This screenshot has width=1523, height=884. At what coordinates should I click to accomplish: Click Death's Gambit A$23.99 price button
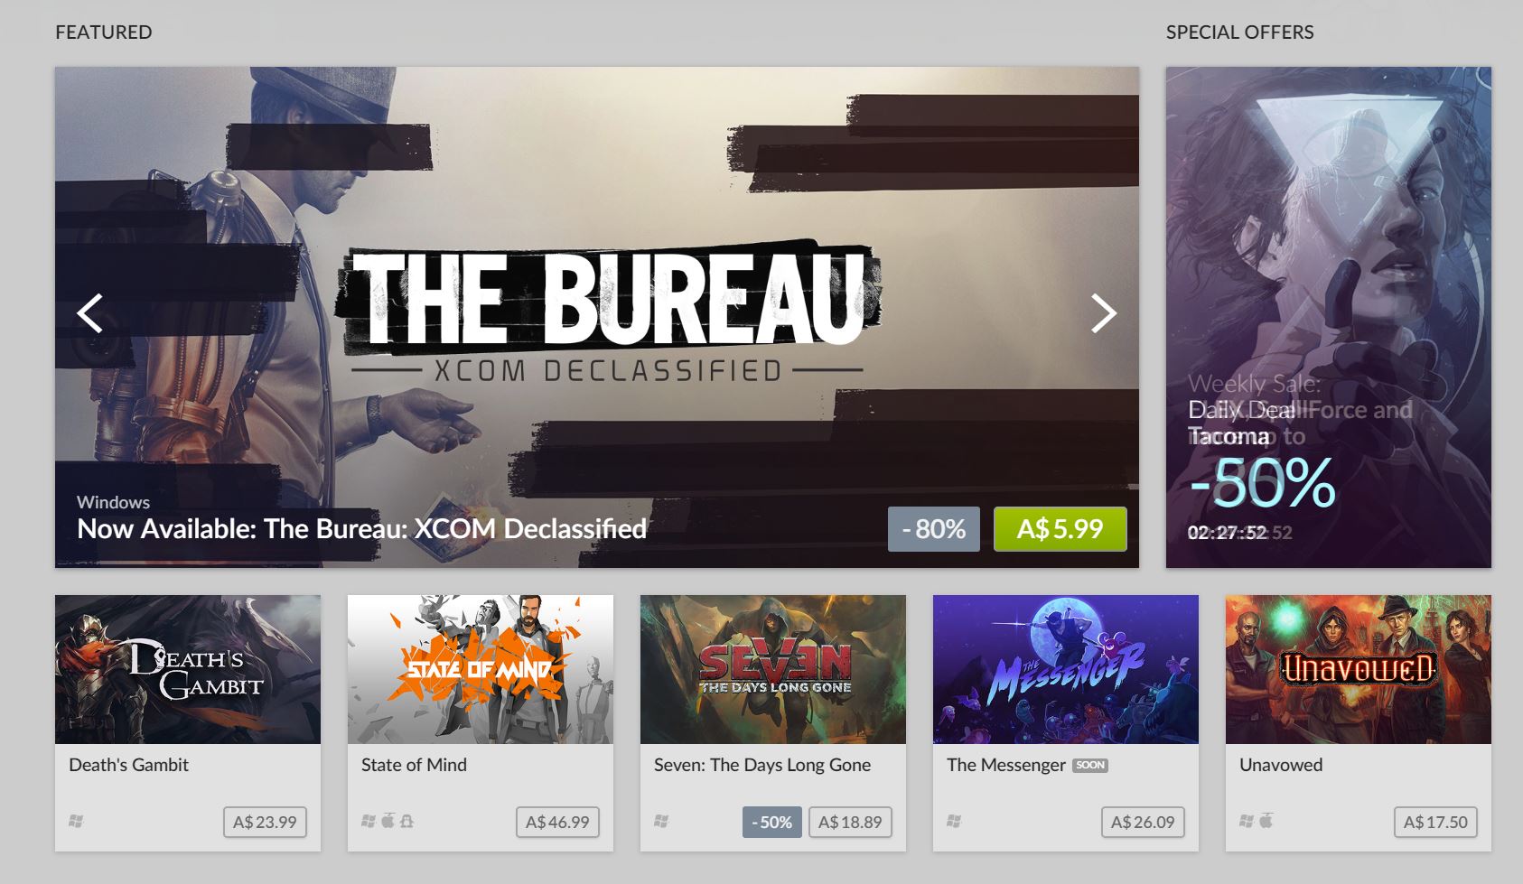click(x=265, y=822)
